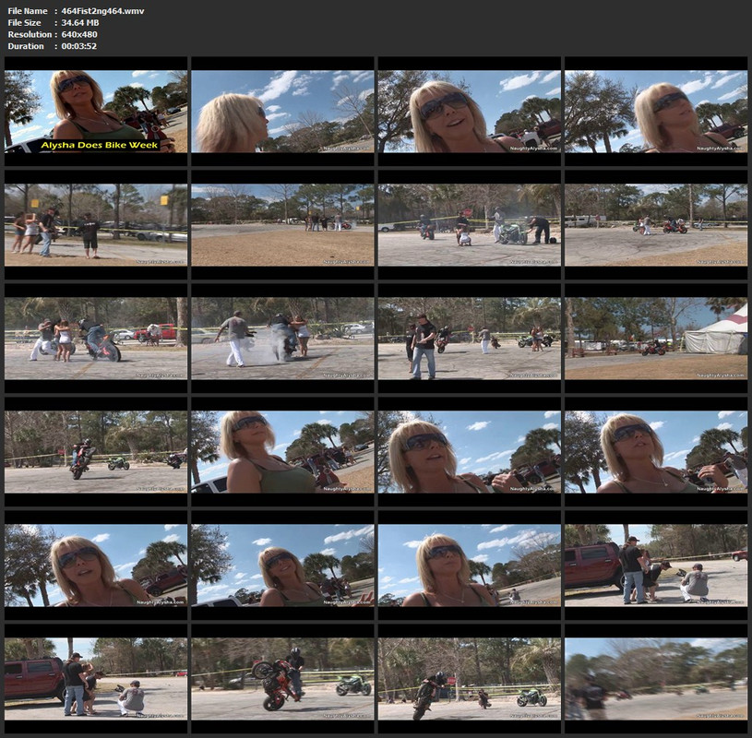Open thumbnail of man in black shirt walking
The height and width of the screenshot is (738, 752).
(x=469, y=339)
